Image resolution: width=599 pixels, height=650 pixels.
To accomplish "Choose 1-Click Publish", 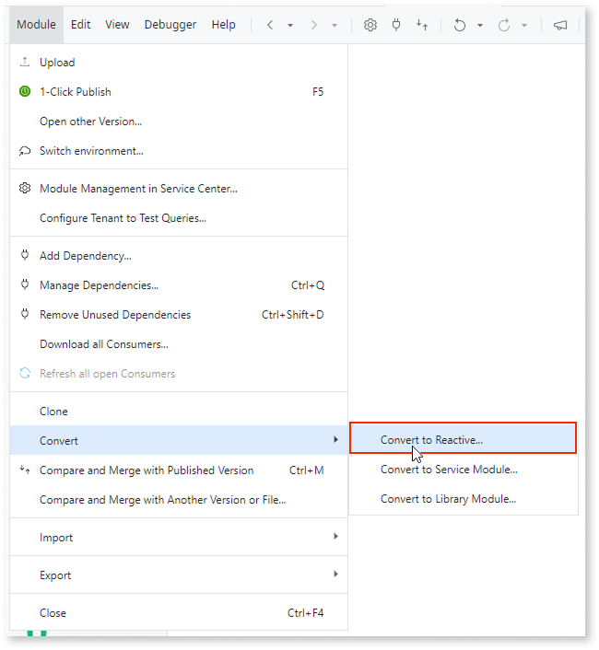I will click(179, 92).
